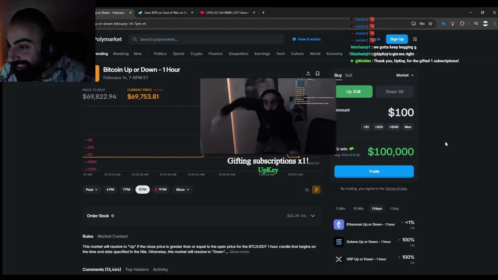Open the Market order type dropdown

(405, 75)
